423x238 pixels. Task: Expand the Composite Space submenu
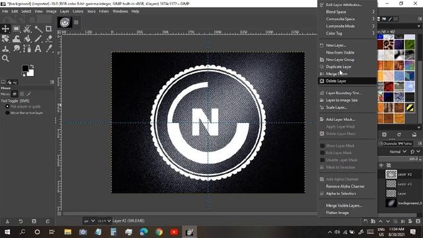click(347, 19)
